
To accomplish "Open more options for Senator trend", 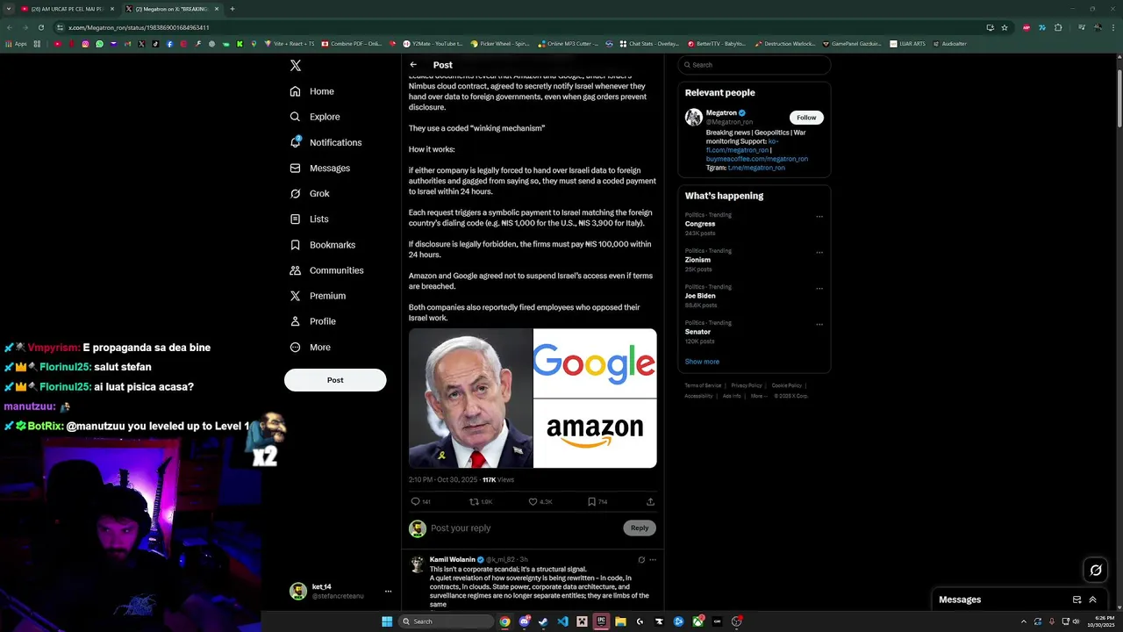I will coord(819,325).
